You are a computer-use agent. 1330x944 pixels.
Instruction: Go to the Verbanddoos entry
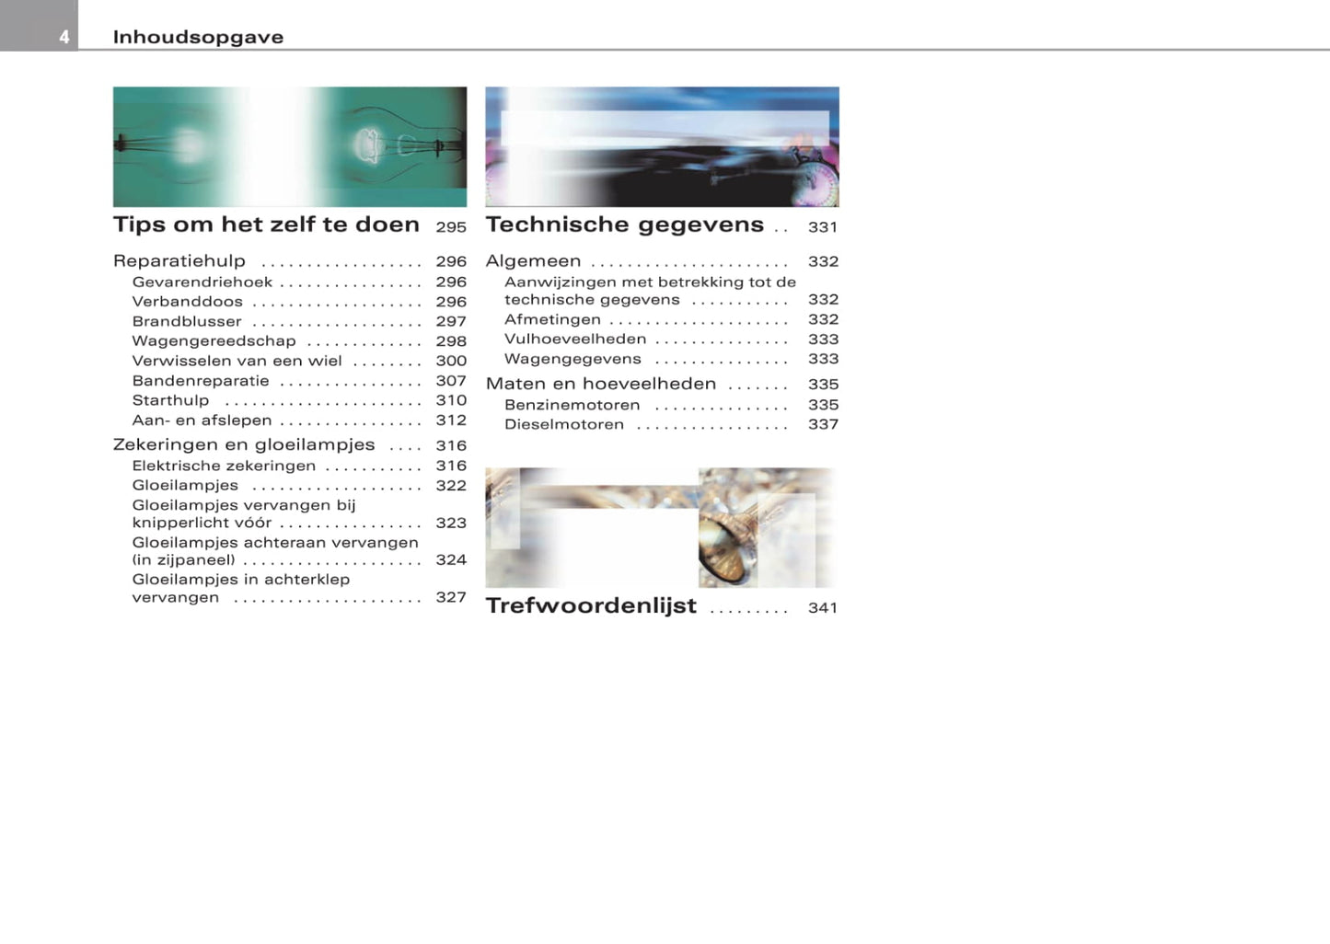click(188, 302)
